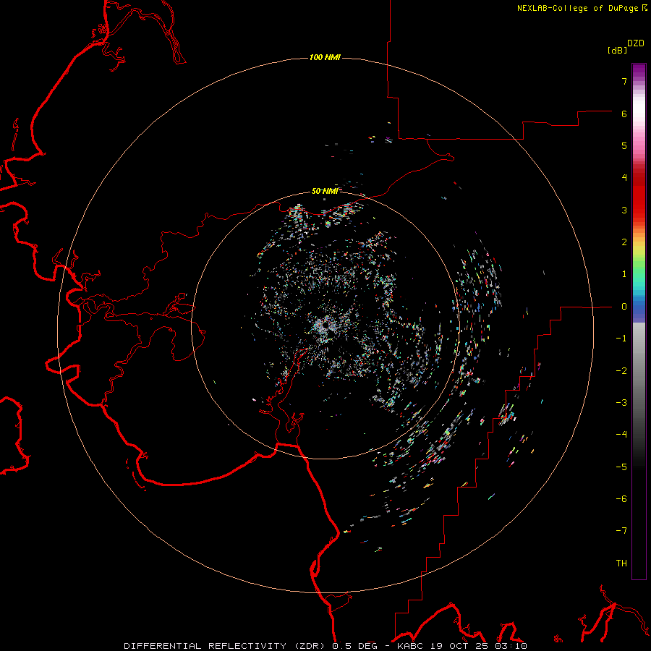Click the 2 value on color scale

click(624, 242)
